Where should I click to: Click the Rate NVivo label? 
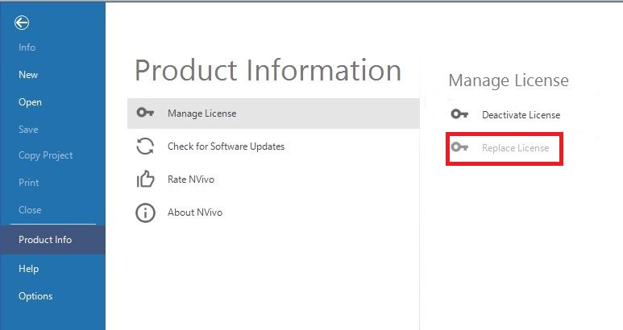point(191,179)
